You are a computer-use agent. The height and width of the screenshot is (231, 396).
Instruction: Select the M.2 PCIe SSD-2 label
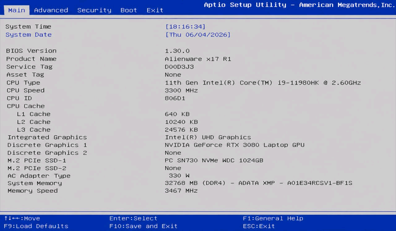[37, 168]
